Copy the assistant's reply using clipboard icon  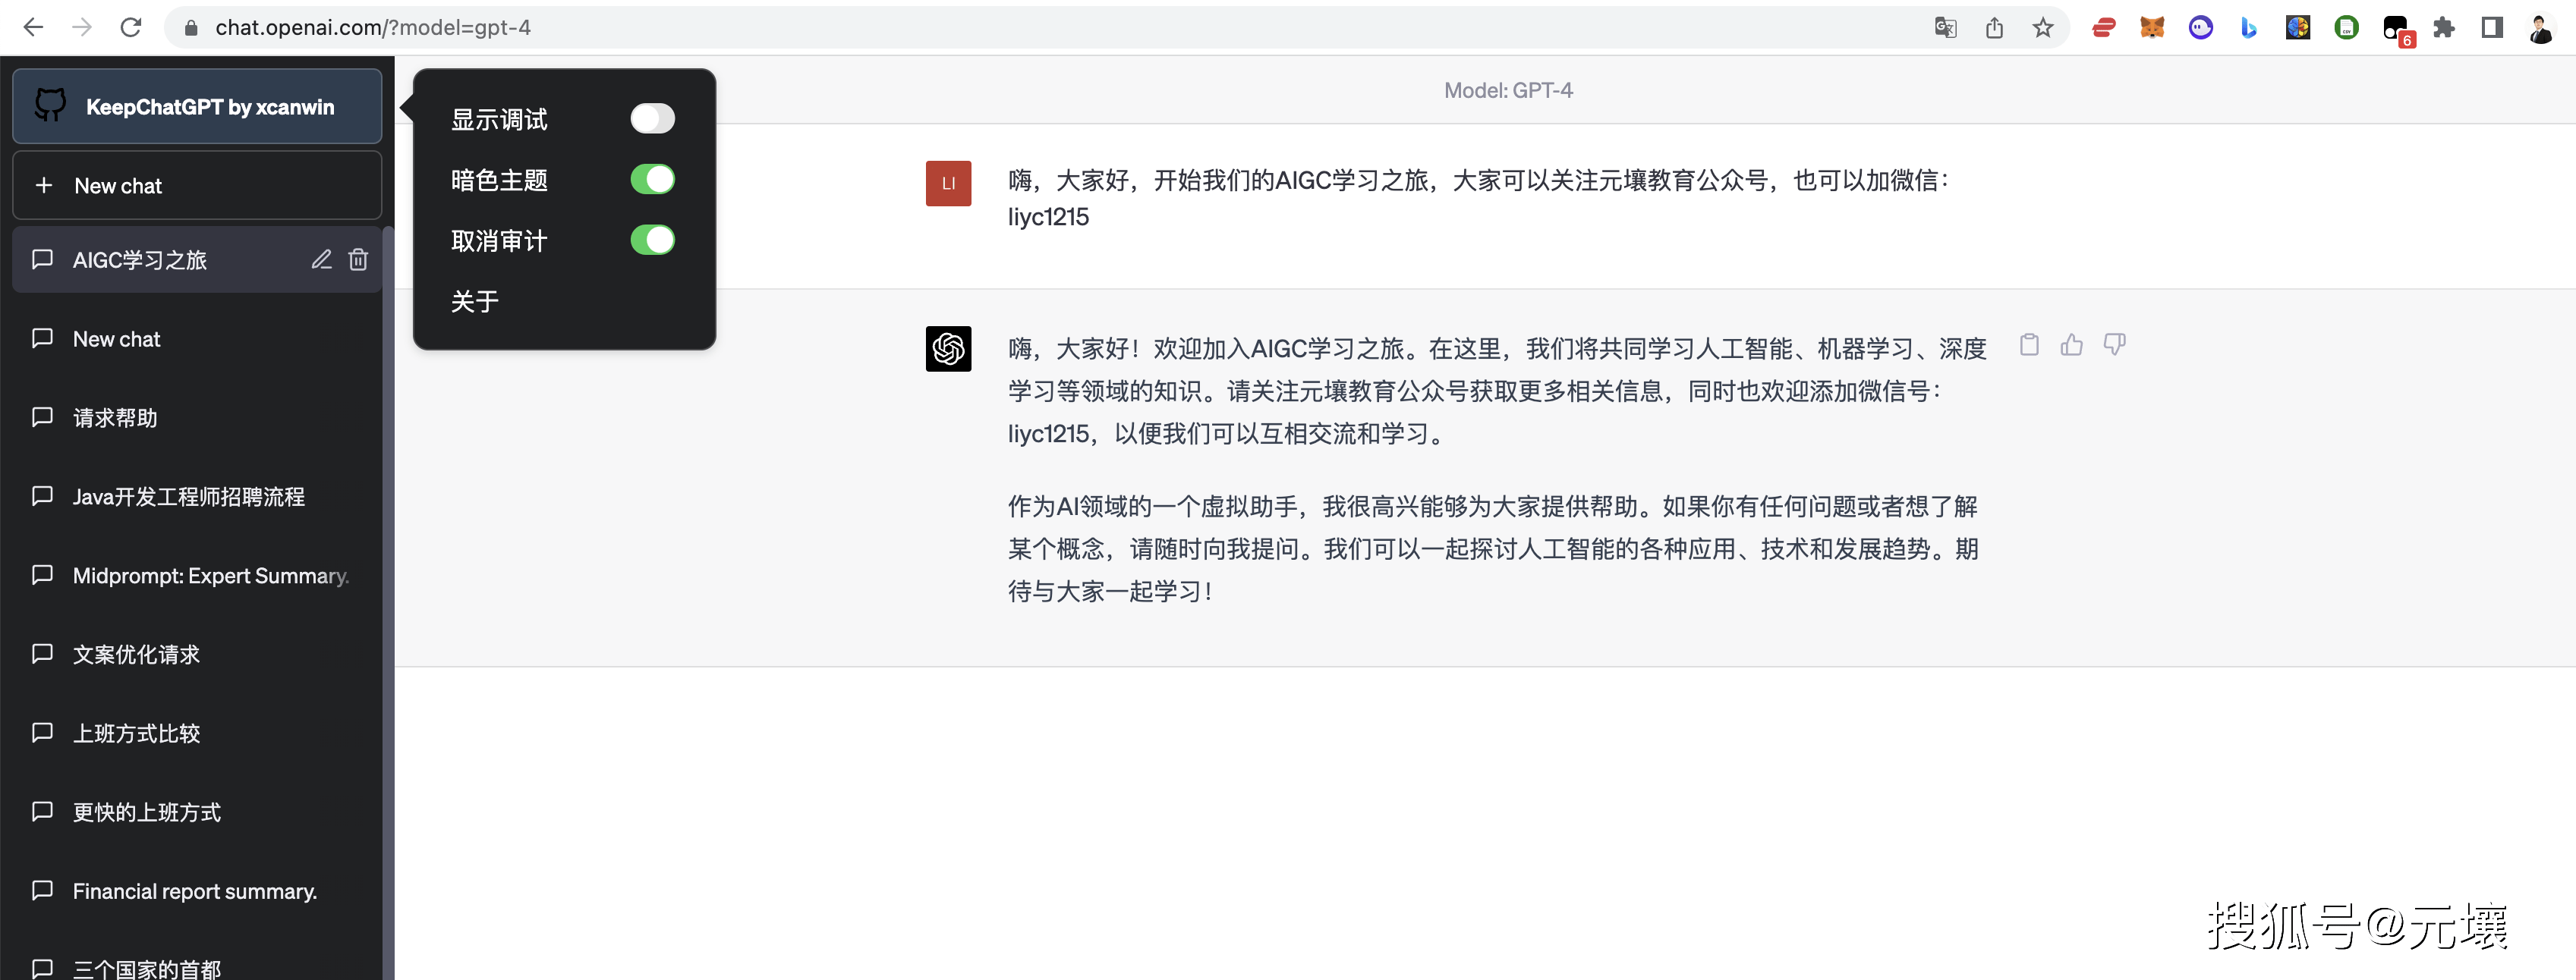coord(2029,344)
